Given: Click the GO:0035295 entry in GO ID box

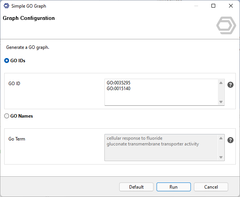Looking at the screenshot, I should tap(118, 83).
